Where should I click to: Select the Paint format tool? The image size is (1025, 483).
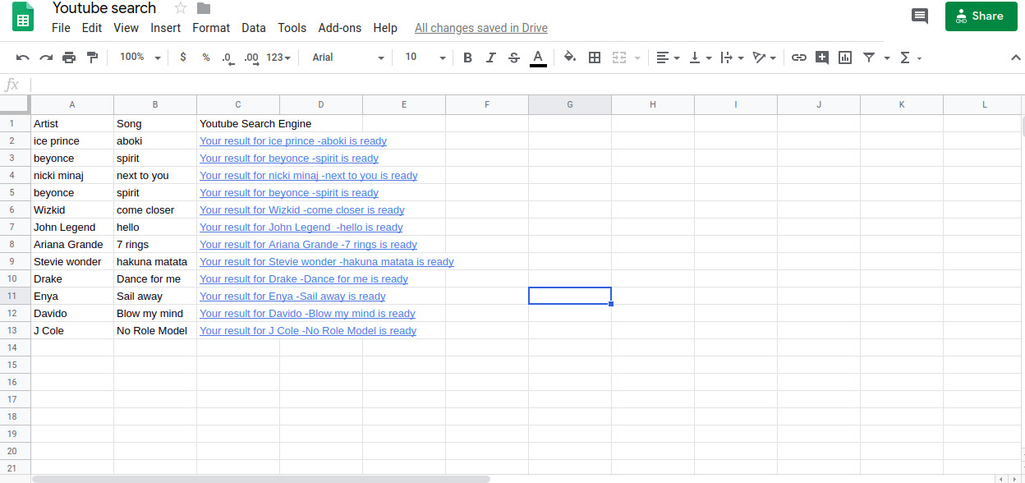coord(91,57)
